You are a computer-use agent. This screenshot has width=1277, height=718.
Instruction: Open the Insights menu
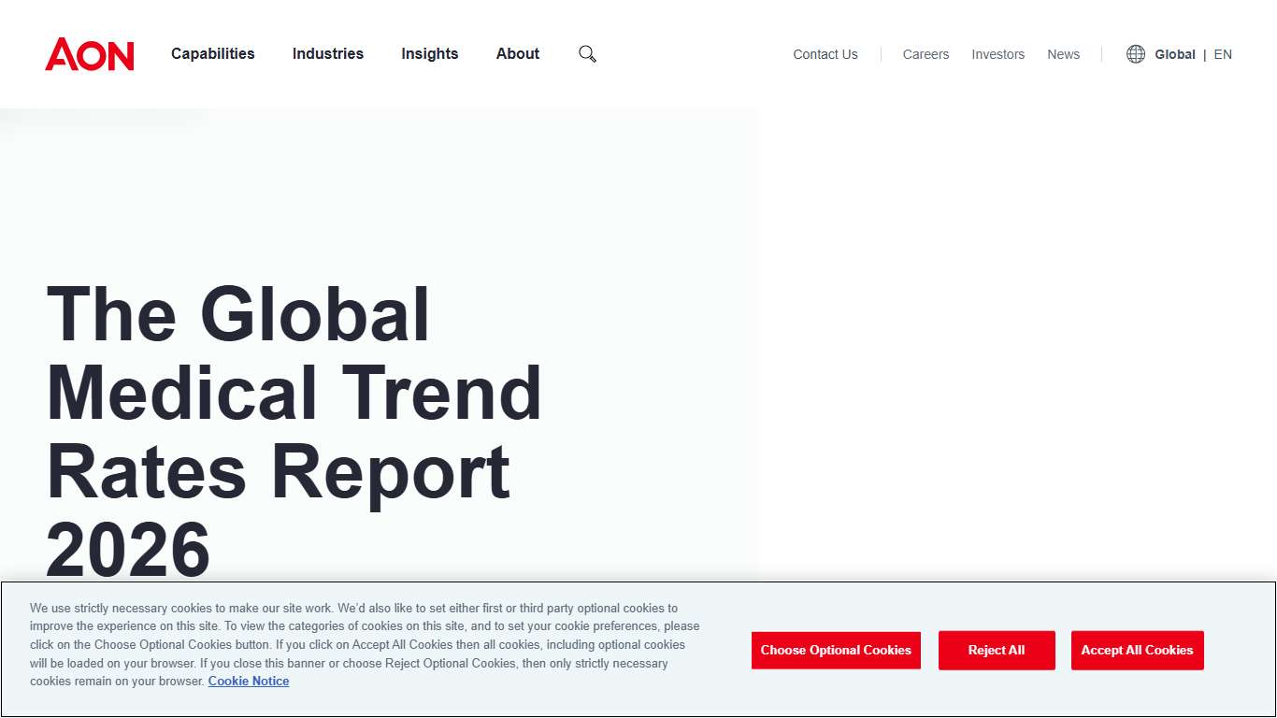pos(429,53)
